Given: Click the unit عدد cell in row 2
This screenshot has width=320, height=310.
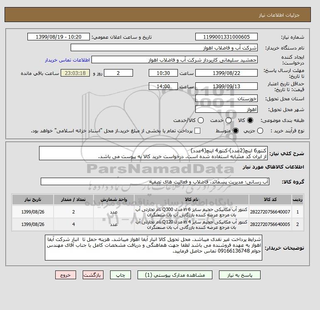Looking at the screenshot, I should [114, 224].
